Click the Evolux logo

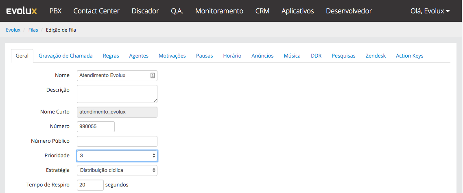(22, 11)
